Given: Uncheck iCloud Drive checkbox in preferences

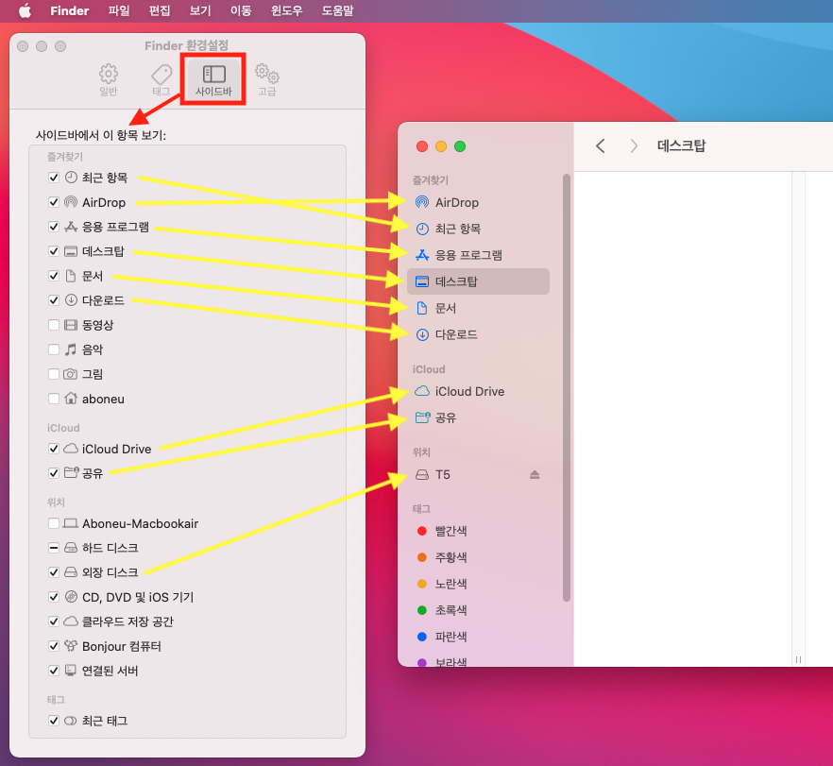Looking at the screenshot, I should tap(54, 449).
